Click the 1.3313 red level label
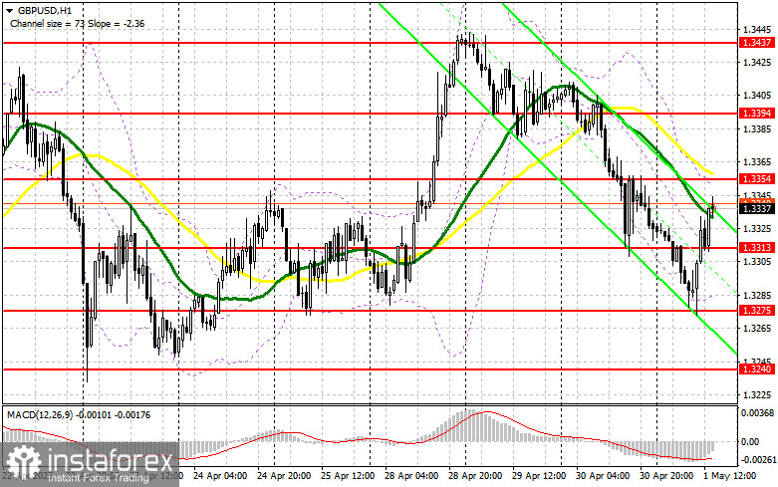Viewport: 778px width, 487px height. click(757, 247)
